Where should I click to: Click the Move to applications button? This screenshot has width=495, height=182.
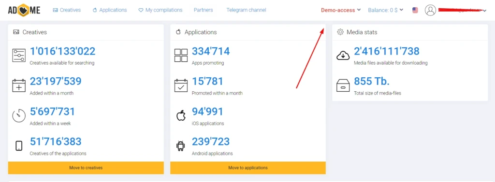(x=248, y=168)
